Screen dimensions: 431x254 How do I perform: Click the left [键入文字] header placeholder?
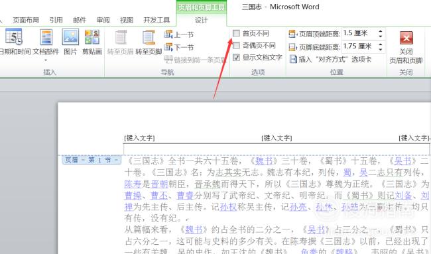(139, 138)
